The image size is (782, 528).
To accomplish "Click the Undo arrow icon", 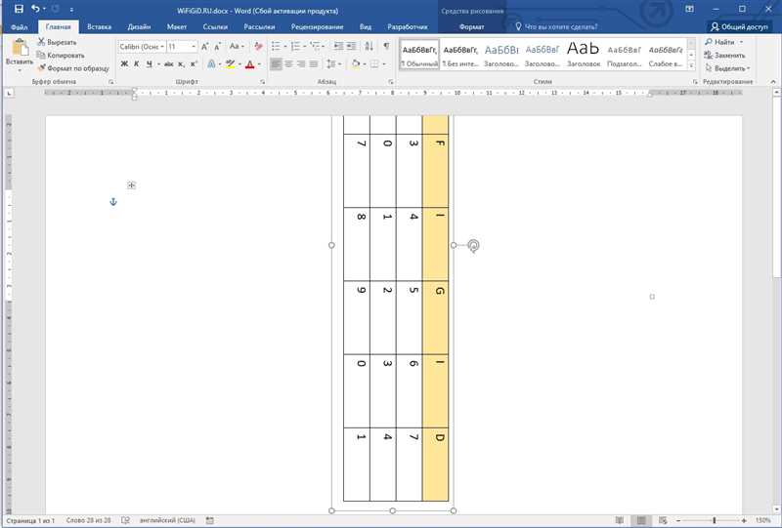I will tap(35, 9).
